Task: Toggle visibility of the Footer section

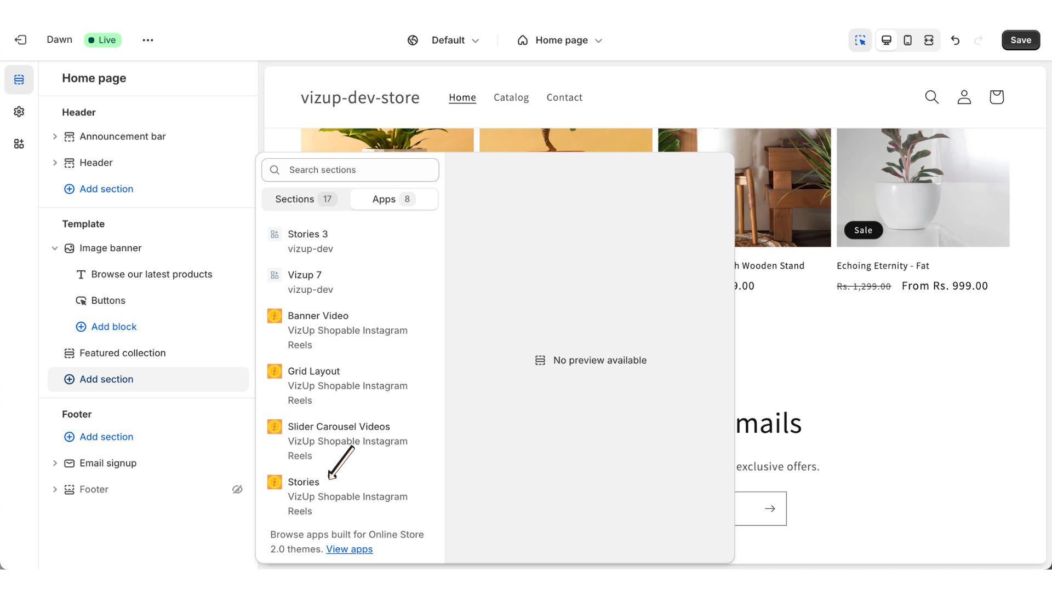Action: [x=237, y=489]
